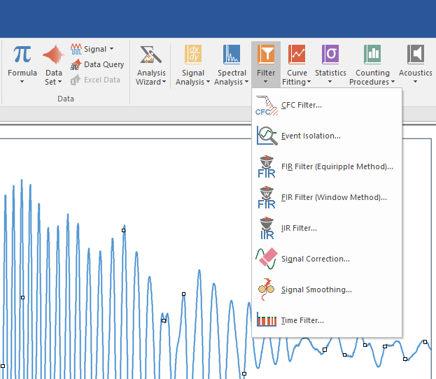Click the Data group label
Viewport: 436px width, 379px height.
(66, 99)
